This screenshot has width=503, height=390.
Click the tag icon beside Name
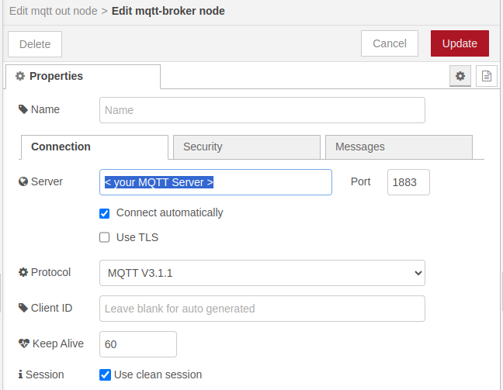[x=23, y=109]
